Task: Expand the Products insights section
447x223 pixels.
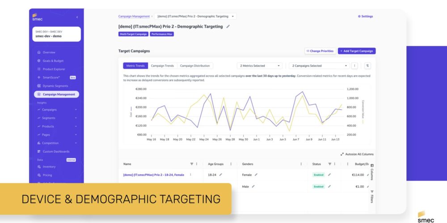Action: pos(56,126)
